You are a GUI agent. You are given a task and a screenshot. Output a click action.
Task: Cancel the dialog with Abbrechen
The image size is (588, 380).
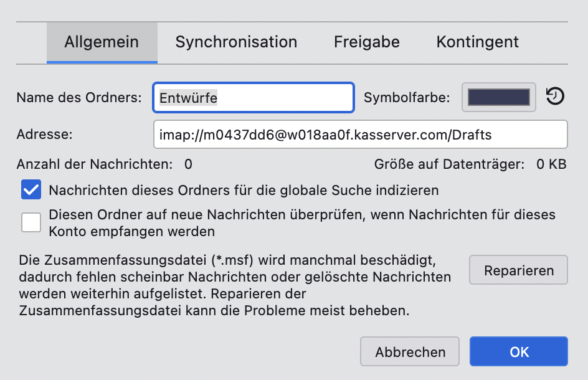coord(410,352)
